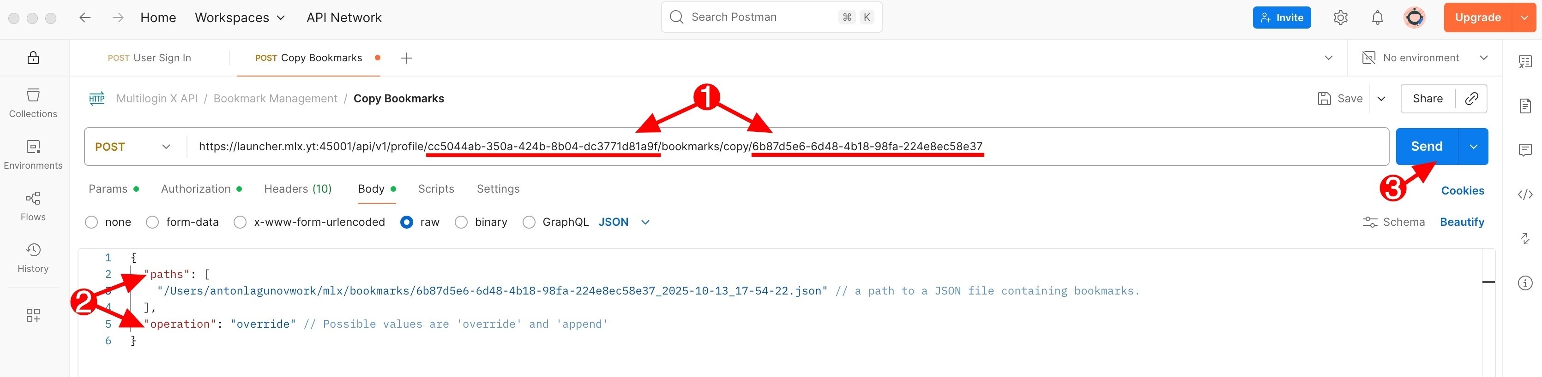Viewport: 1542px width, 377px height.
Task: Click the editor minimap scroll marker
Action: (1488, 282)
